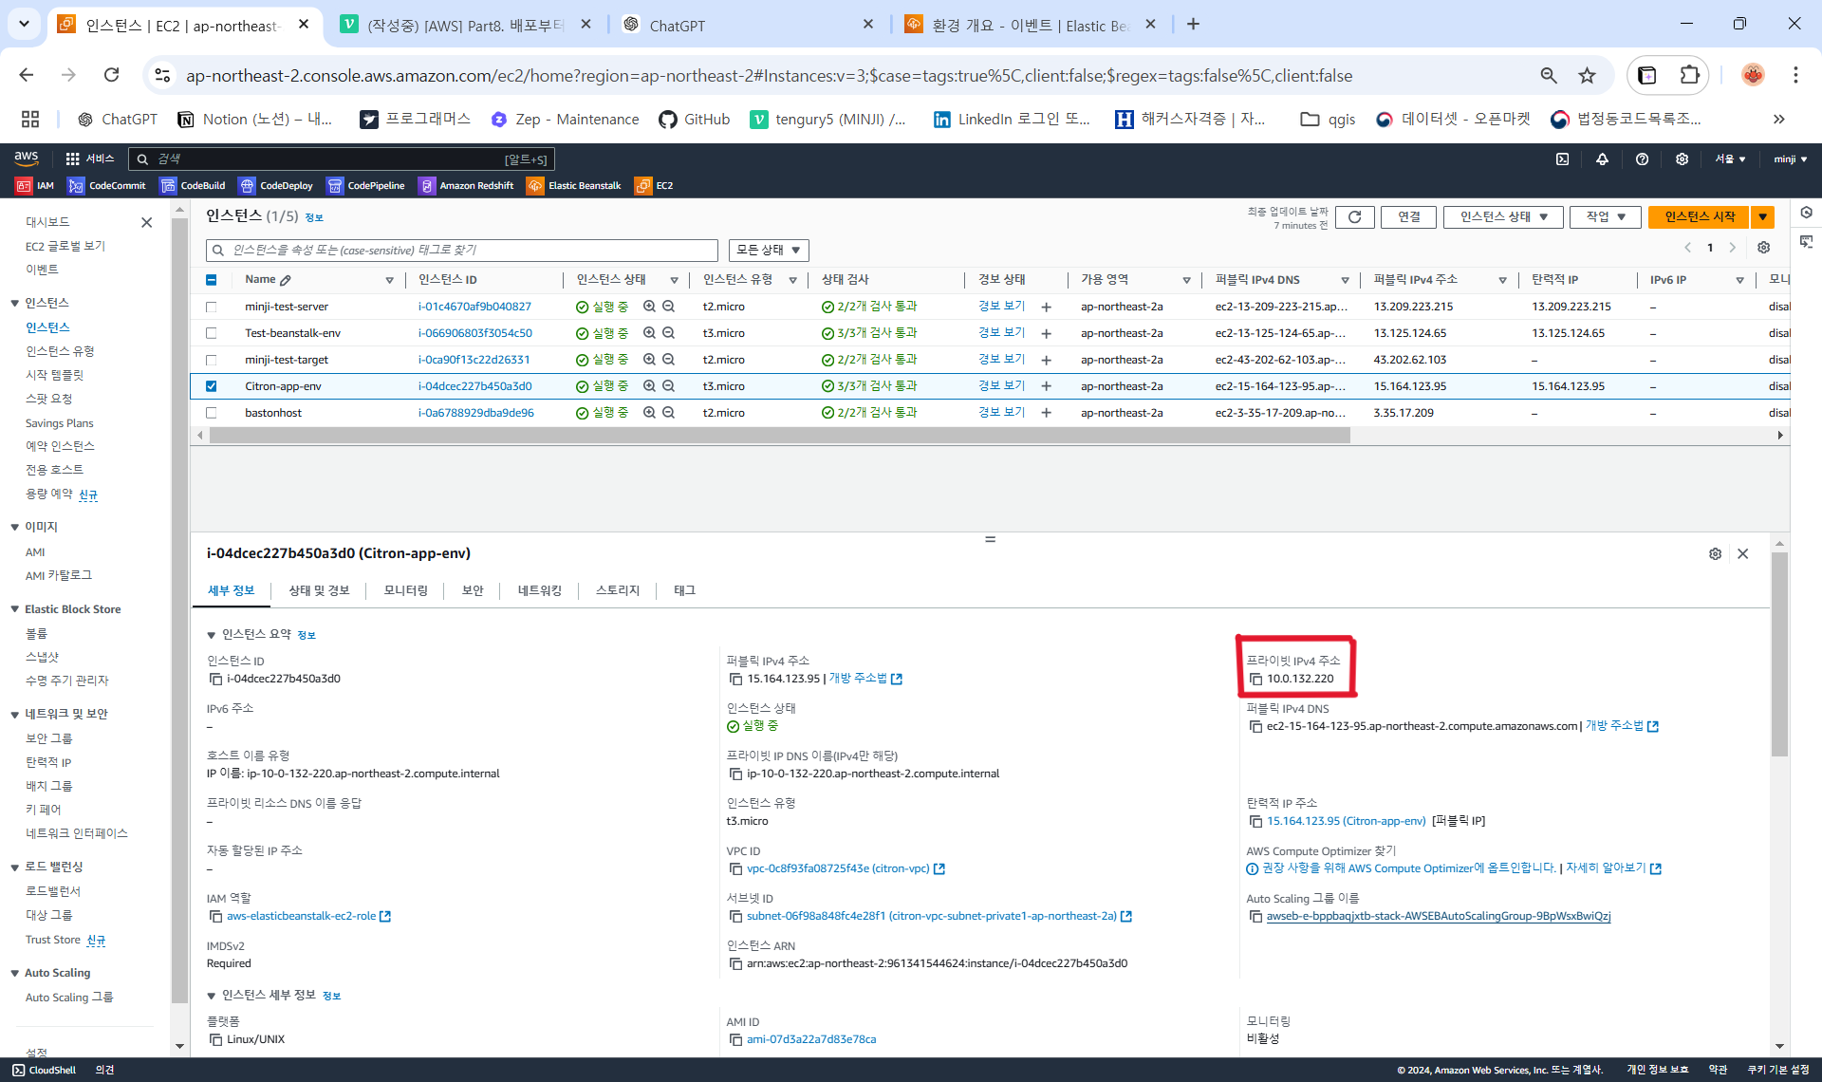Uncheck the Citron-app-env row checkbox
This screenshot has height=1082, width=1822.
point(212,386)
